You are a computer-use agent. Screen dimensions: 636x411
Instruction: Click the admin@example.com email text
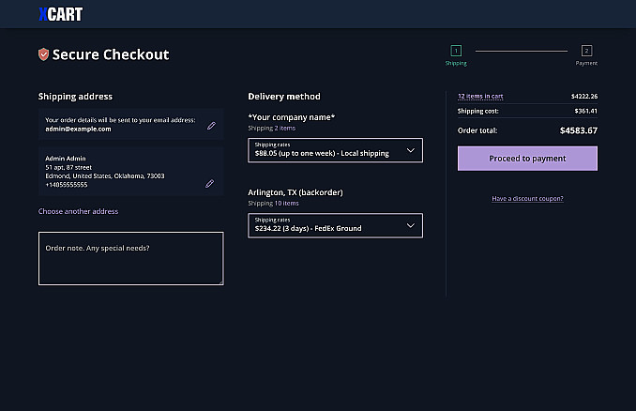78,129
